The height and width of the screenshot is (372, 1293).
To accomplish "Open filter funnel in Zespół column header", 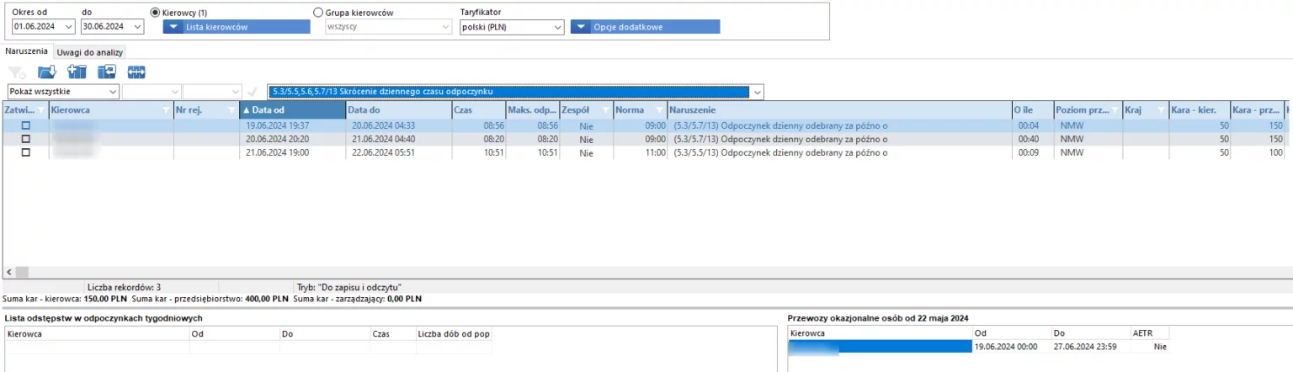I will pos(604,110).
